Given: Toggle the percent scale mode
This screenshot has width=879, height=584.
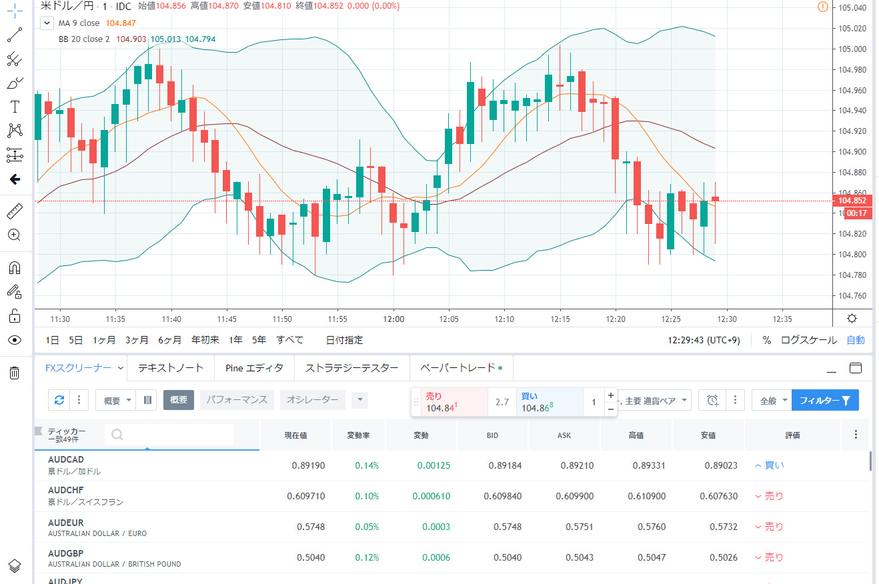Looking at the screenshot, I should click(x=767, y=340).
